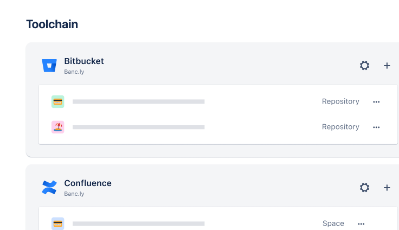Open more options for the Confluence space

(x=361, y=223)
